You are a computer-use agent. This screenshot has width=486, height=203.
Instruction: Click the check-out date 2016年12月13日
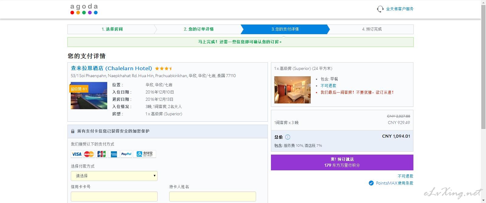pyautogui.click(x=159, y=99)
